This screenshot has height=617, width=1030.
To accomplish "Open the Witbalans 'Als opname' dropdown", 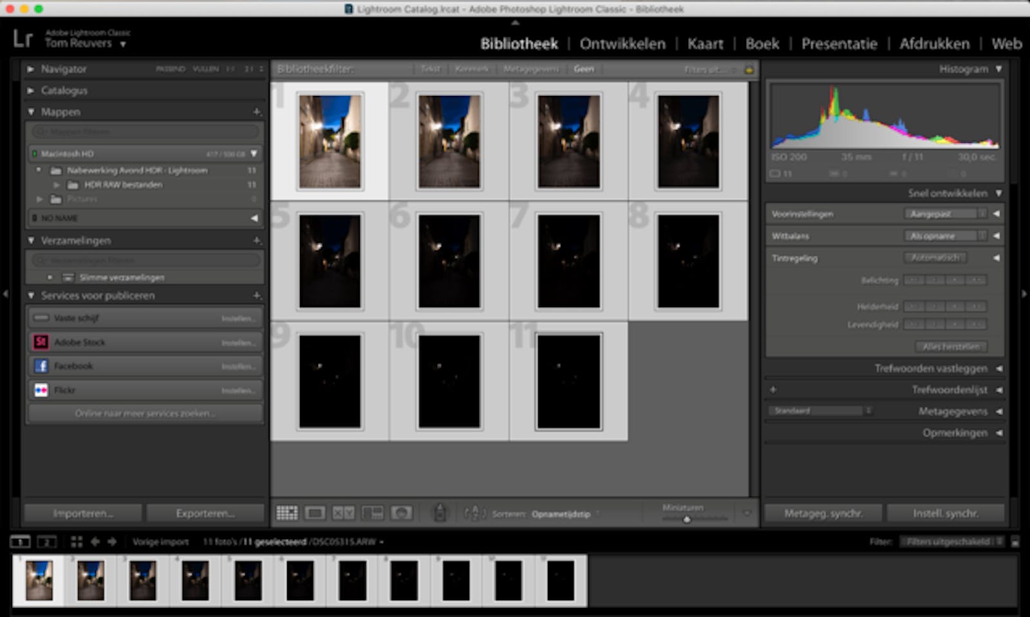I will 944,236.
